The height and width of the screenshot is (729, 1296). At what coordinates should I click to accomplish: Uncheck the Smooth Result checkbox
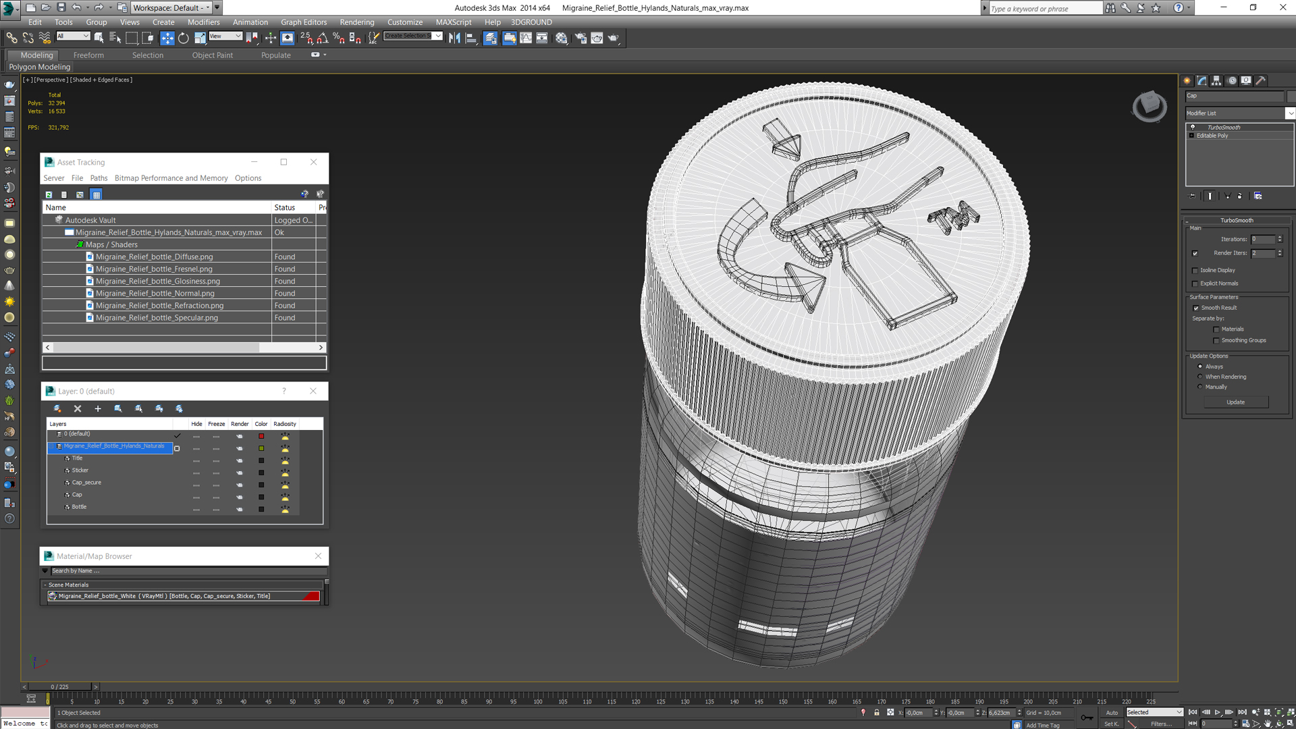pyautogui.click(x=1196, y=308)
